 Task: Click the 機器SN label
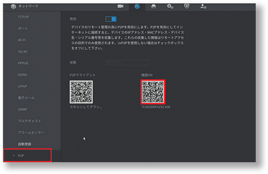point(147,75)
